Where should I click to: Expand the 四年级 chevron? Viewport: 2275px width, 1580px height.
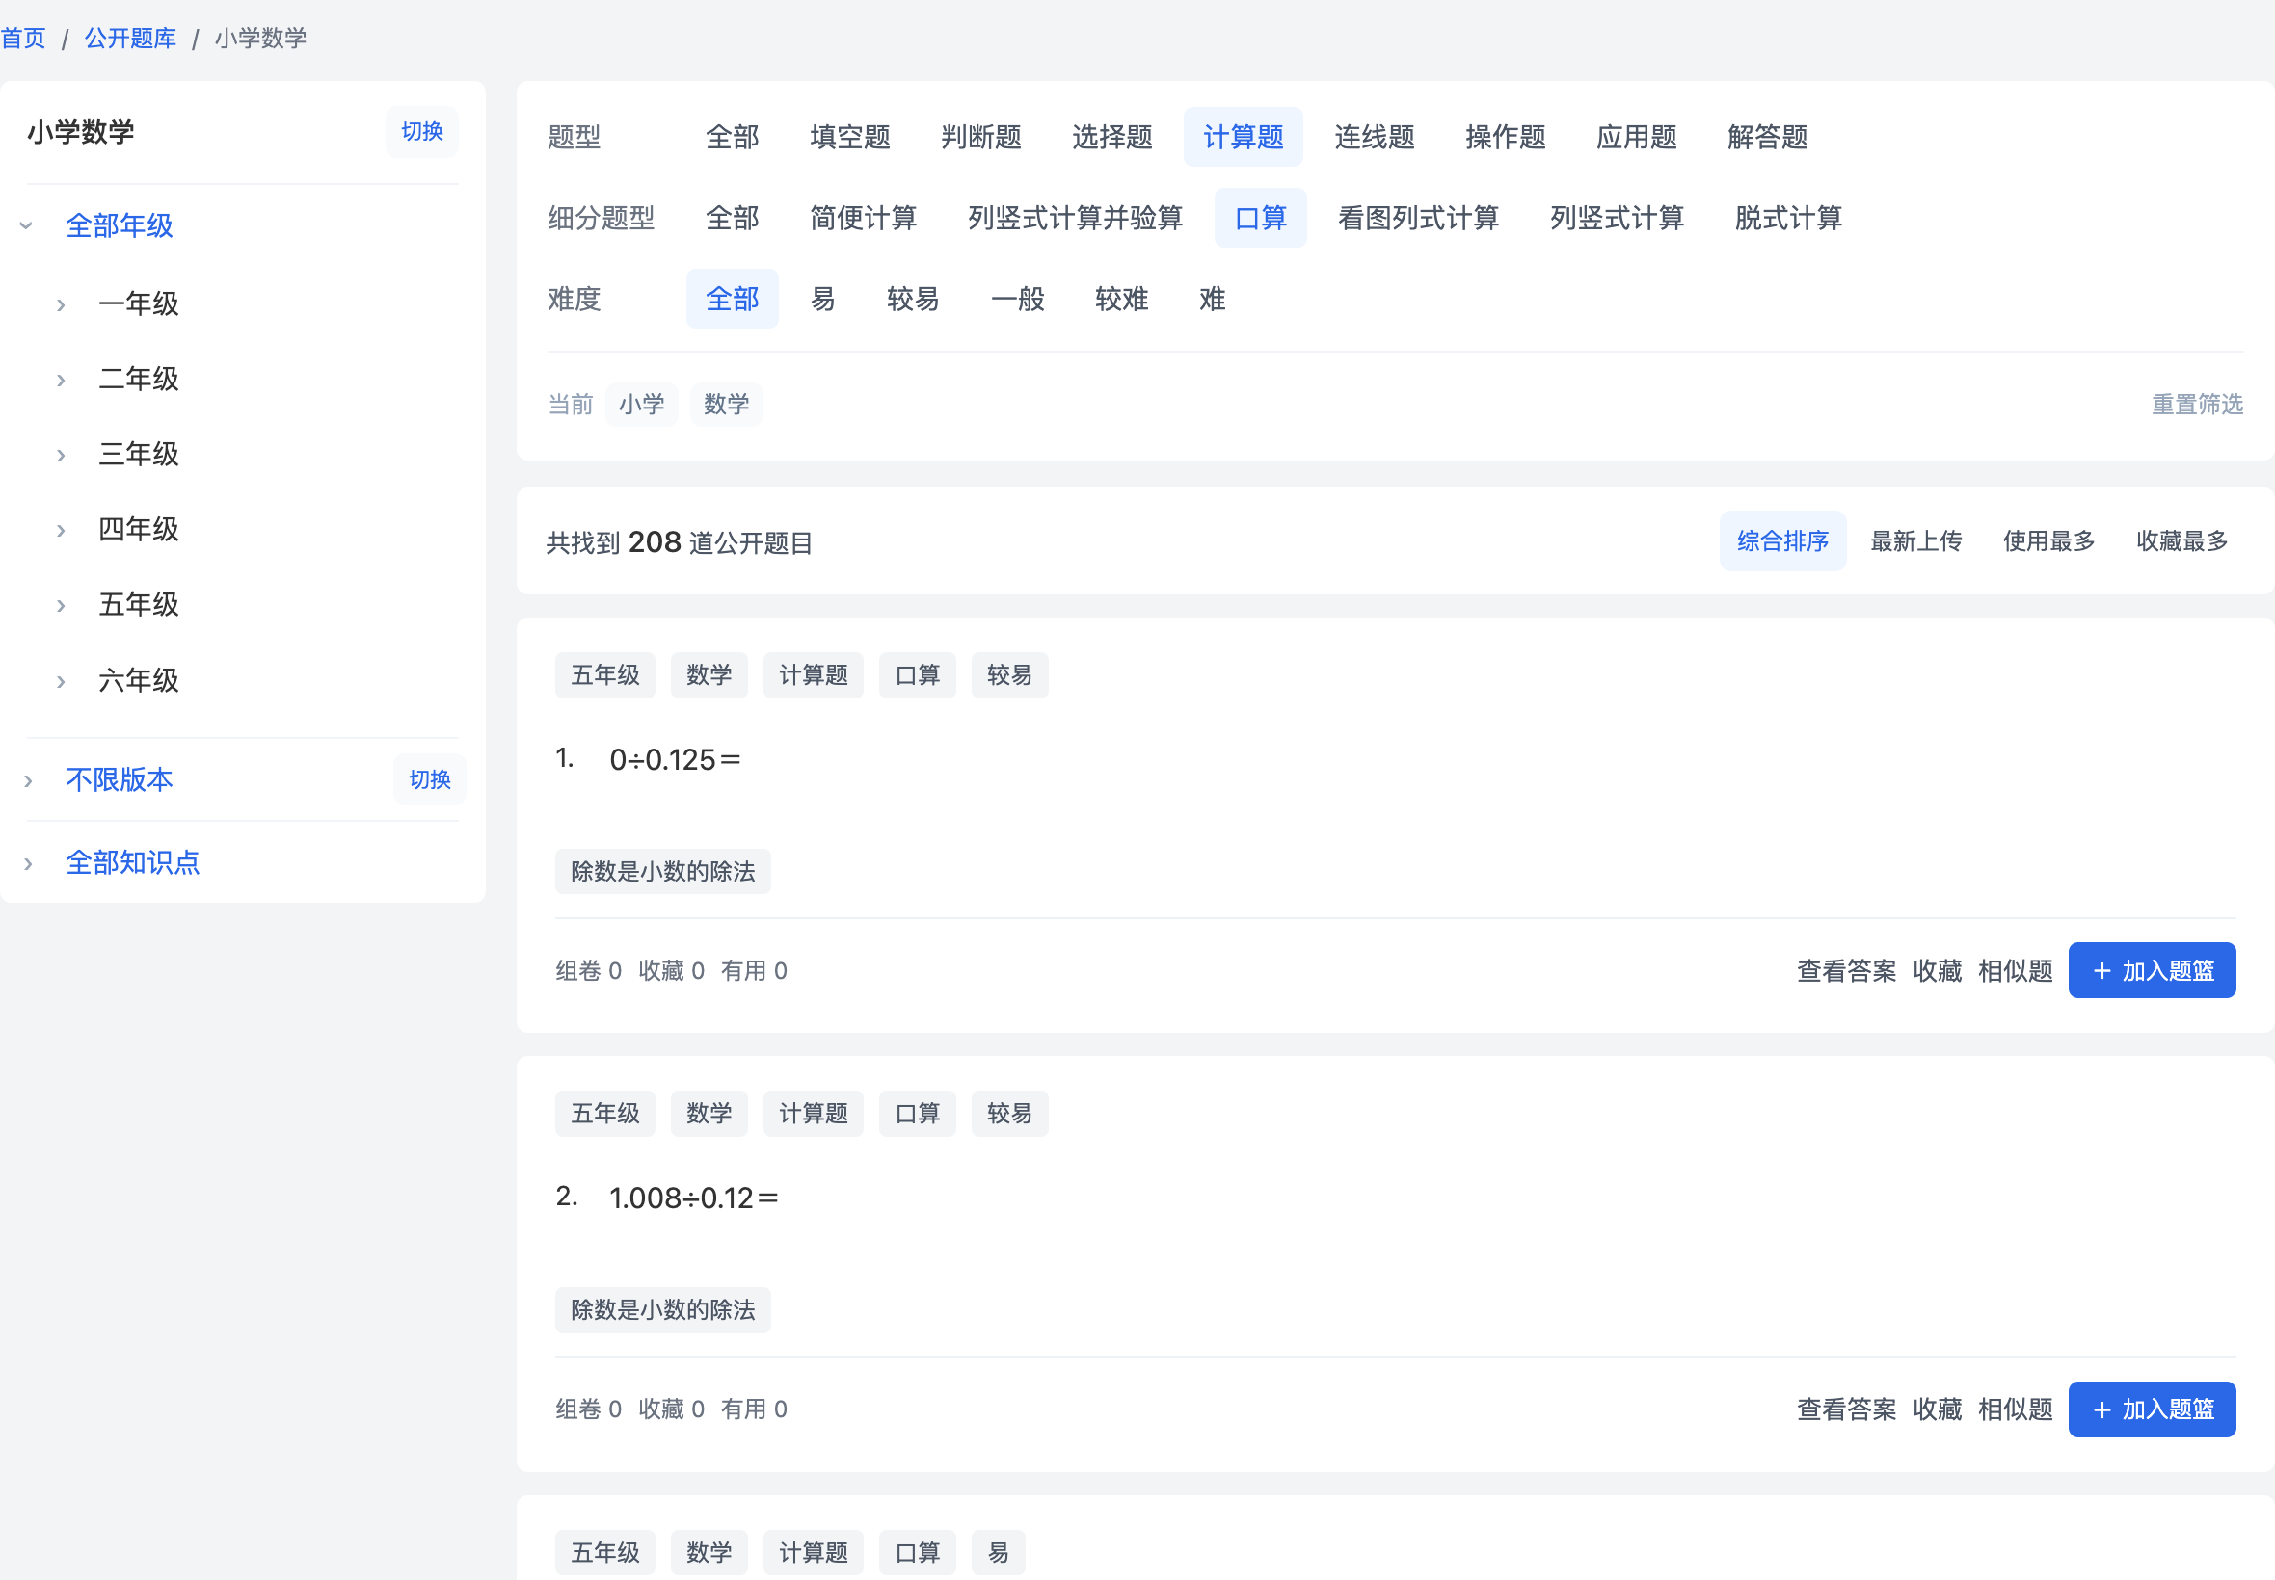[61, 530]
